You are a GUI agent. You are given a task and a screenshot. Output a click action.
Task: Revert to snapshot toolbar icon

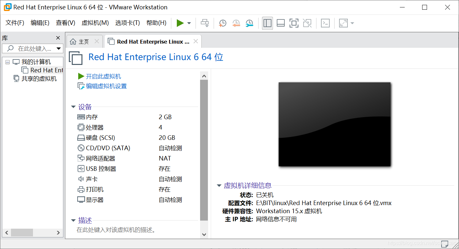236,23
